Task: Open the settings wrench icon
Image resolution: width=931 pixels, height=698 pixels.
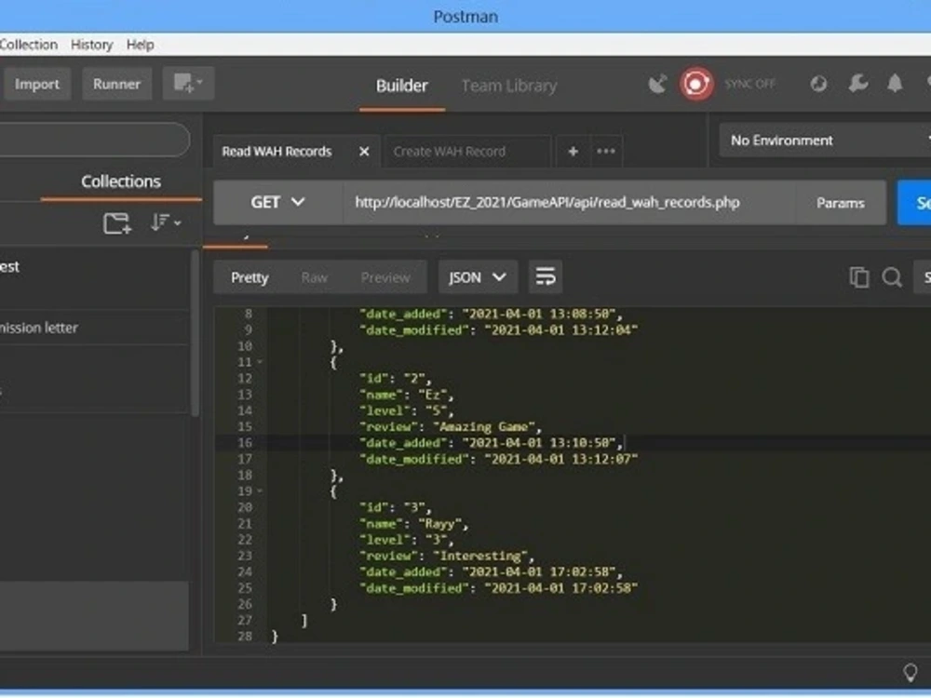Action: (857, 84)
